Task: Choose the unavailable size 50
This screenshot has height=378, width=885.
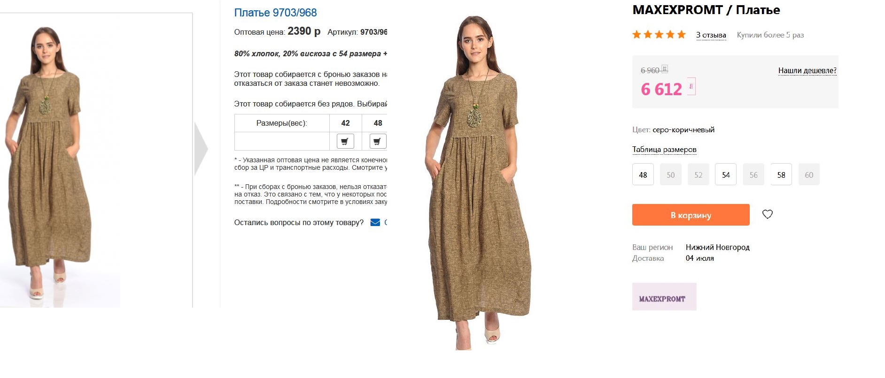Action: coord(671,174)
